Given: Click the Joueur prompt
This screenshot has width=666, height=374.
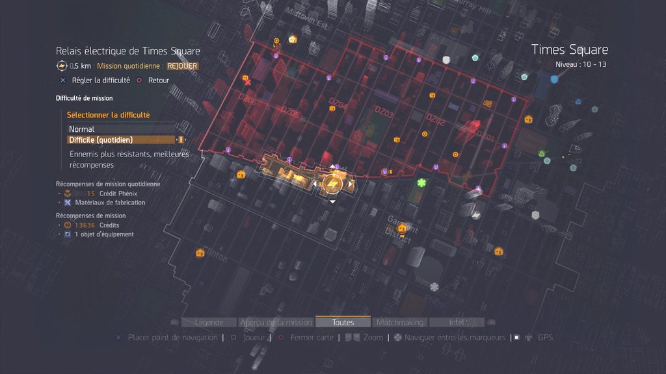Looking at the screenshot, I should click(x=254, y=338).
